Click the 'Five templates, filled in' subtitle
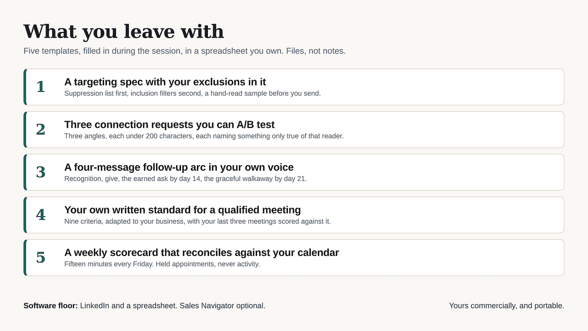 pyautogui.click(x=185, y=51)
